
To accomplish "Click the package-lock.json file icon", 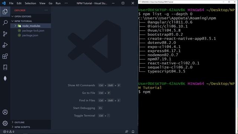I will 19,31.
